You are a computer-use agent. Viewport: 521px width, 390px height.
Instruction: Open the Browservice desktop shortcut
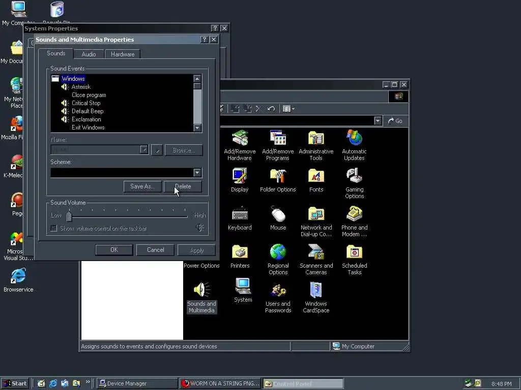[x=18, y=280]
